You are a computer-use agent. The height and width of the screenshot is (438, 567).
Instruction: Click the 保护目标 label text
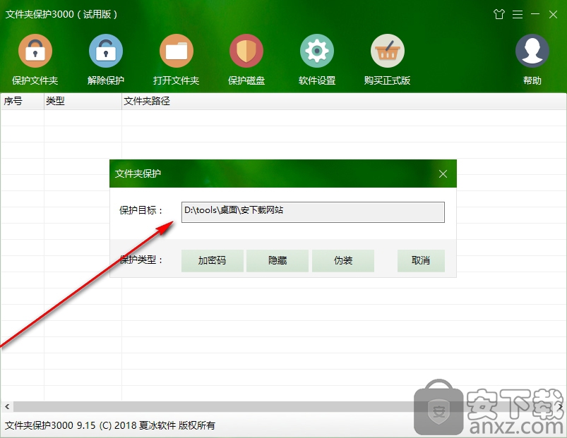coord(141,210)
